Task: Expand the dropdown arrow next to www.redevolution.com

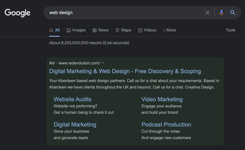Action: tap(102, 63)
